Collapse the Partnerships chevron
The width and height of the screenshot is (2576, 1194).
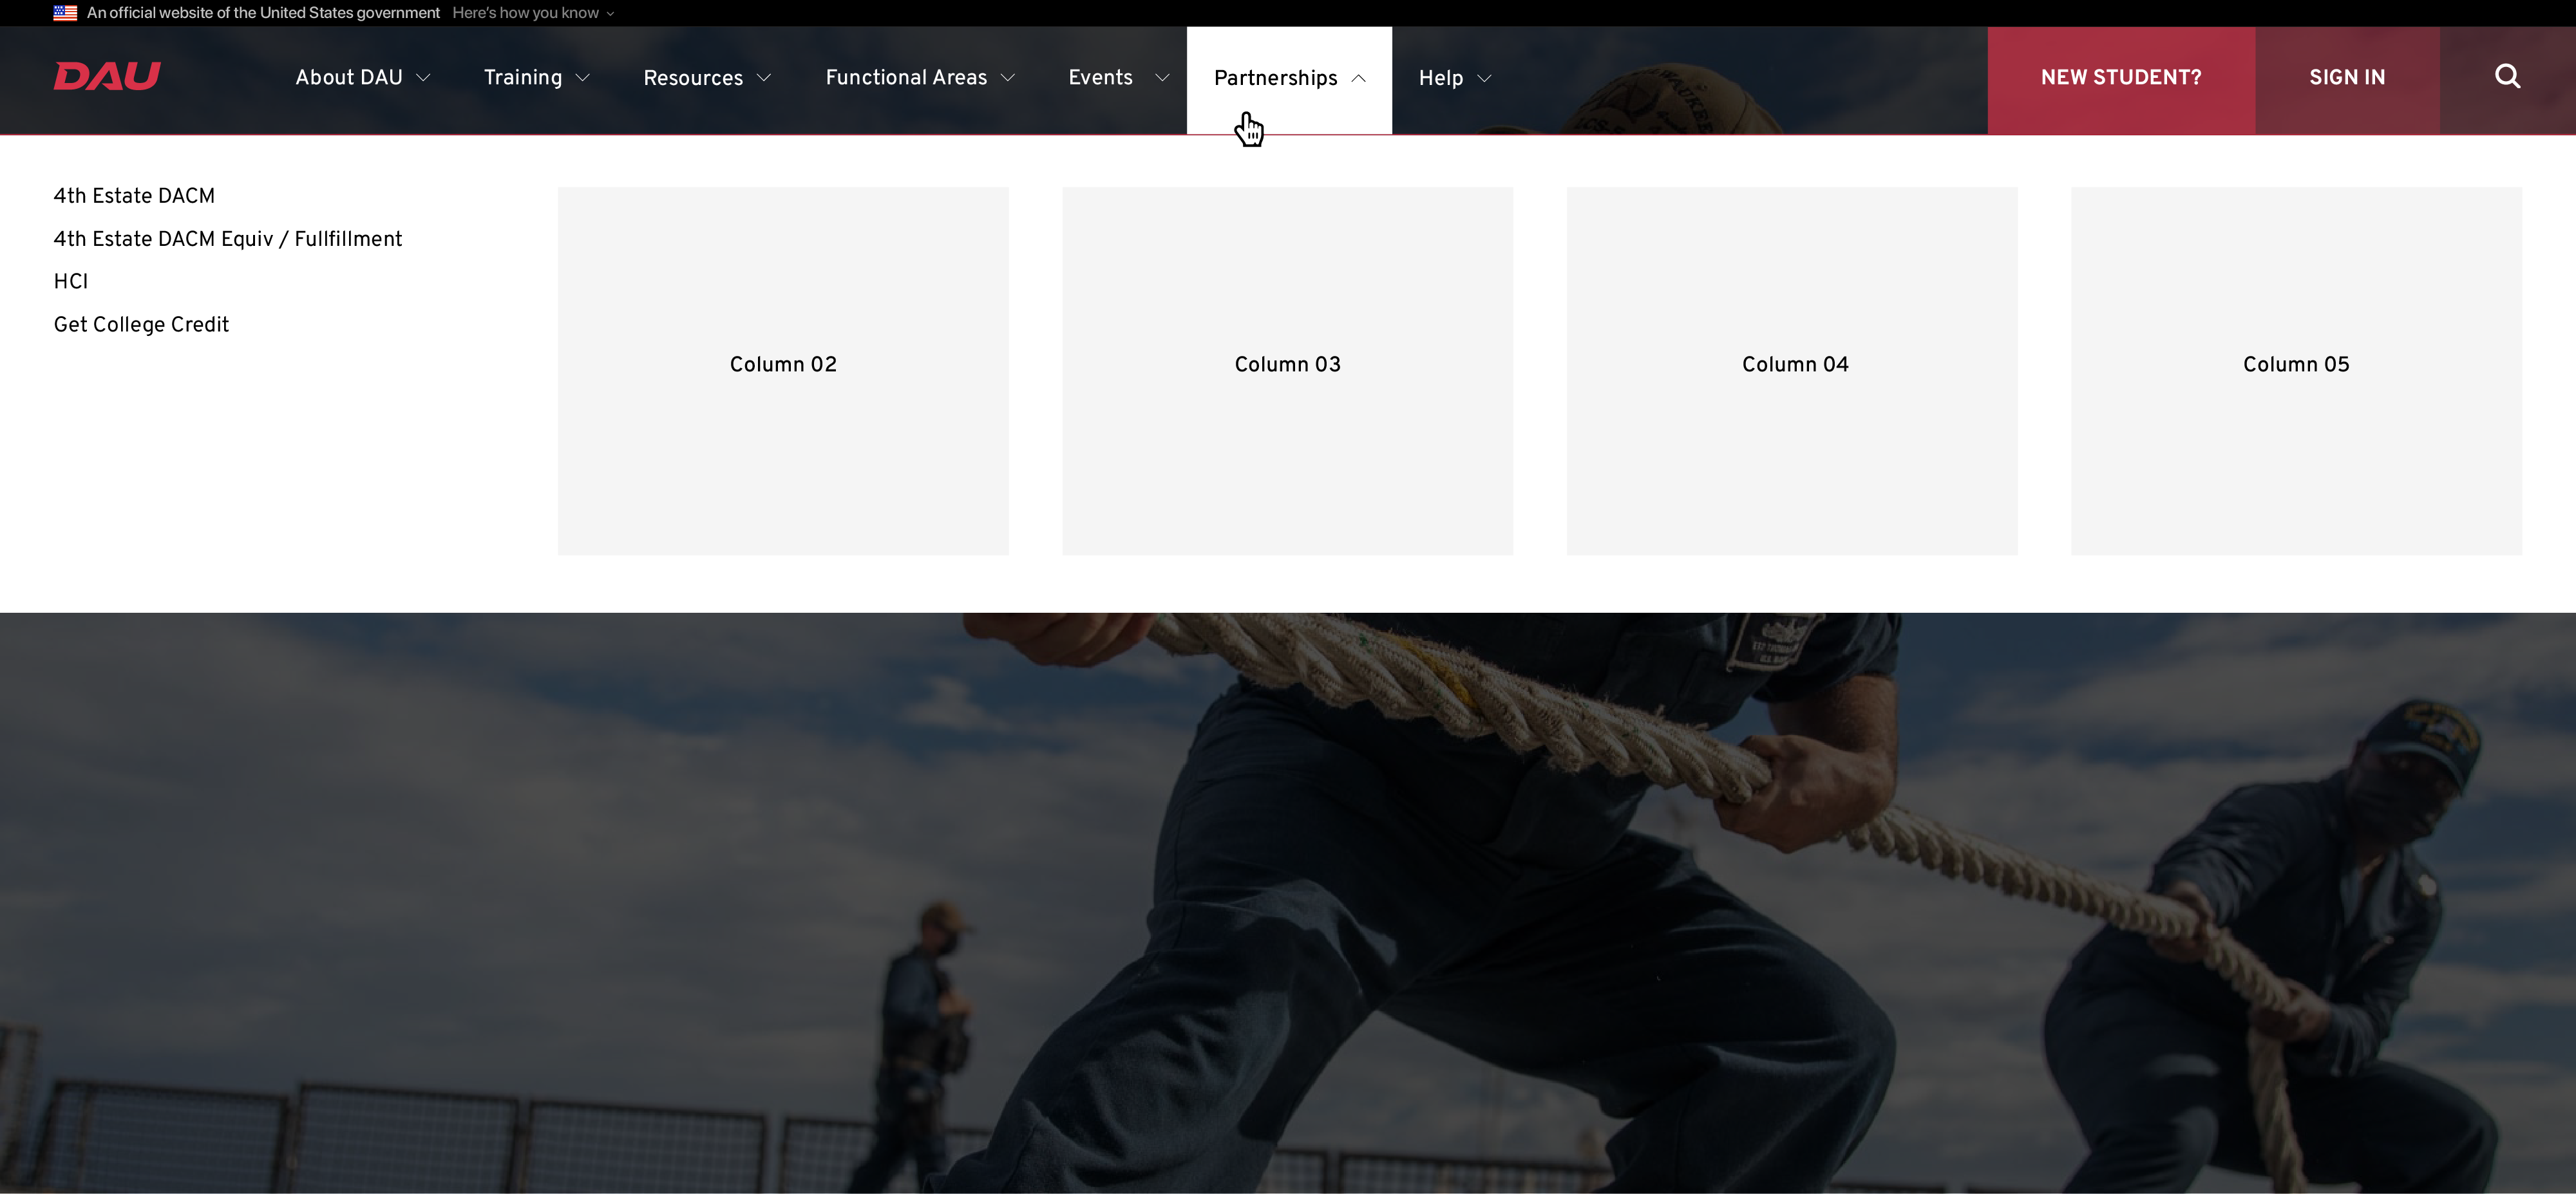(1358, 78)
